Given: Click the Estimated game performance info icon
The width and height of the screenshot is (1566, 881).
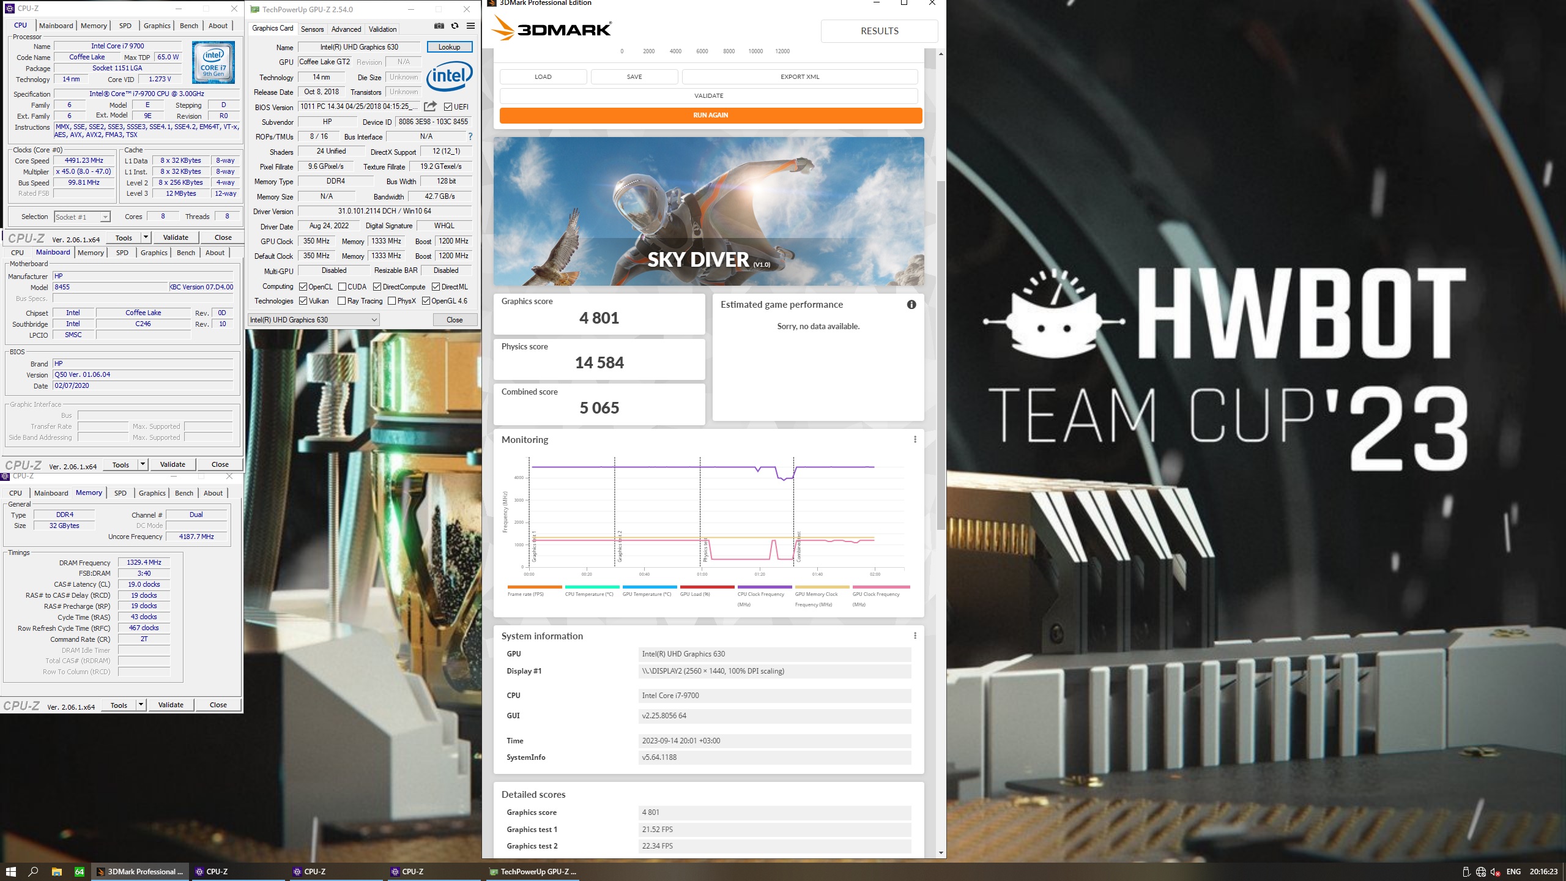Looking at the screenshot, I should click(911, 305).
